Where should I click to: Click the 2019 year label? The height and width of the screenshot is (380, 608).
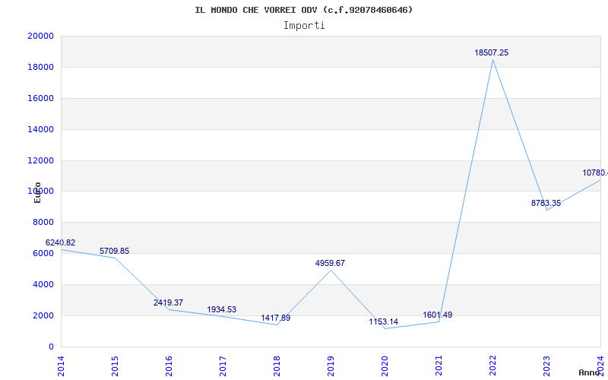(331, 366)
